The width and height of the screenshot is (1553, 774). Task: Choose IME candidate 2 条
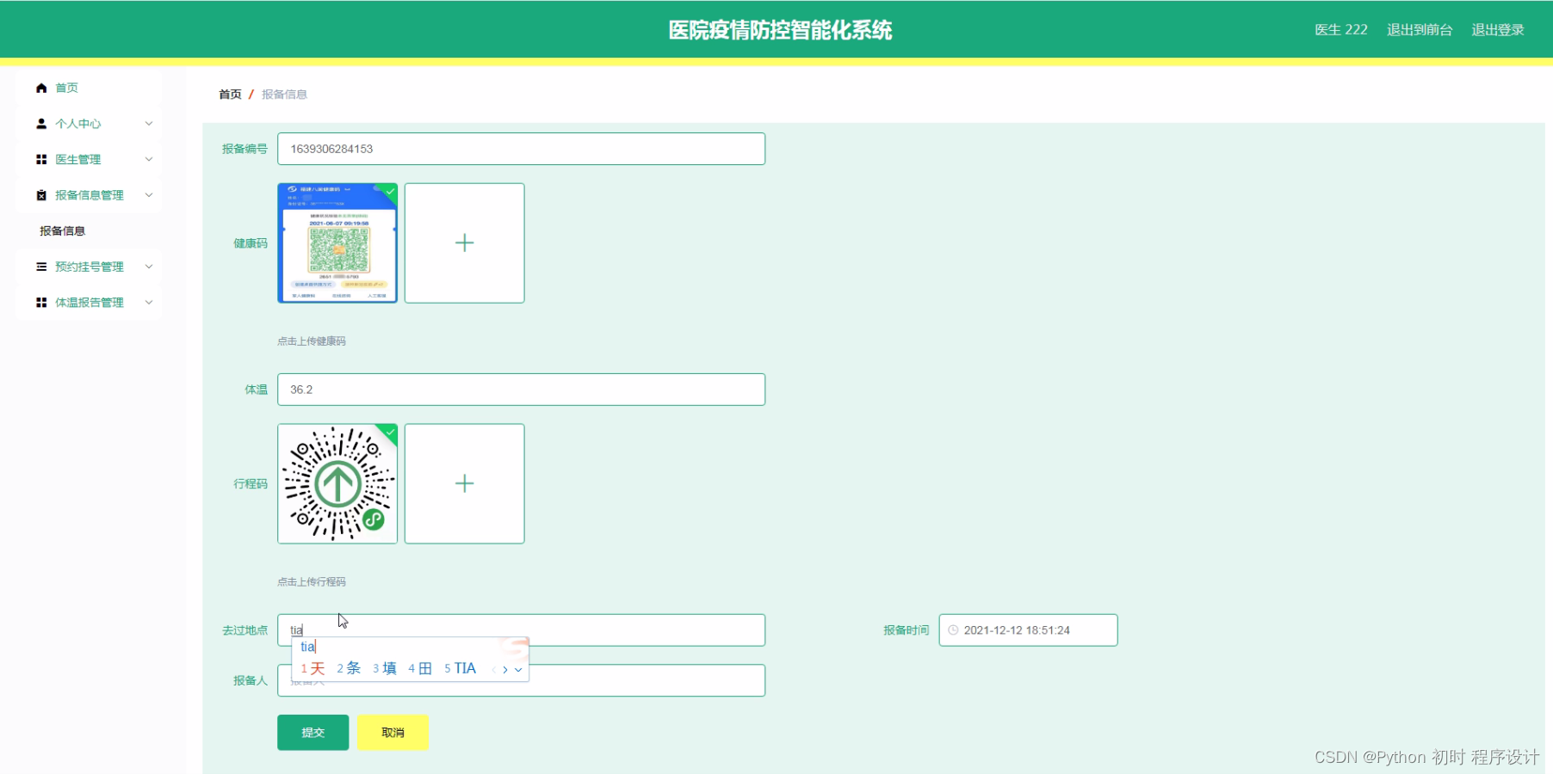pos(349,668)
